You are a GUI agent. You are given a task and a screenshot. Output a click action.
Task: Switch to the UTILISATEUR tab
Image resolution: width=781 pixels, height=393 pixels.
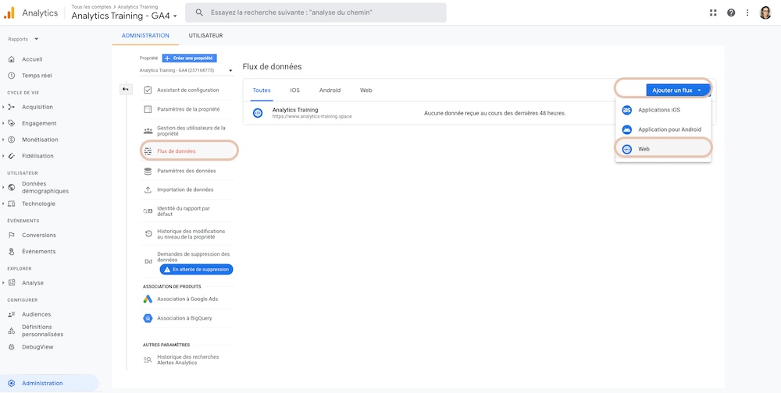pyautogui.click(x=205, y=36)
